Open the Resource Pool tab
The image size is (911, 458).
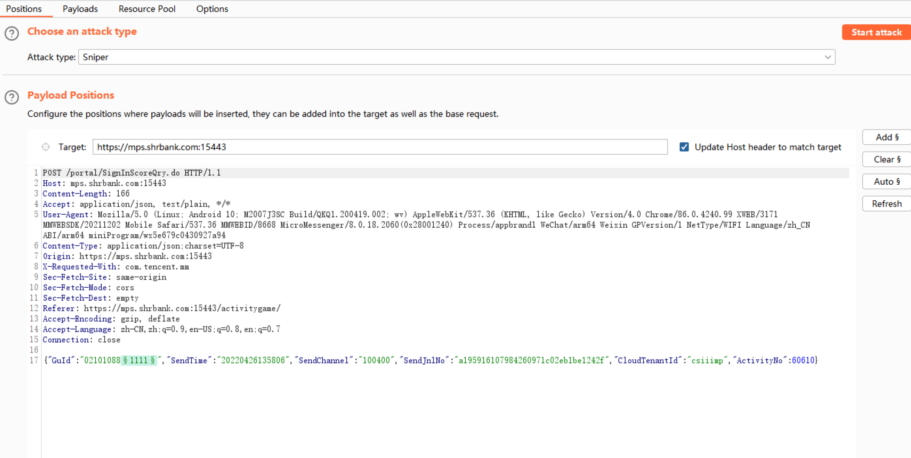(147, 9)
